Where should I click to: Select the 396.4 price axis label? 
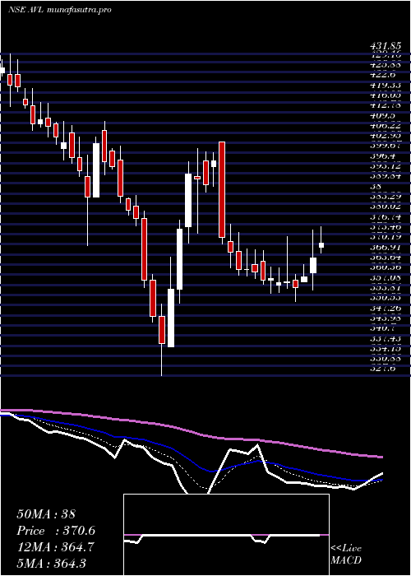click(x=383, y=156)
